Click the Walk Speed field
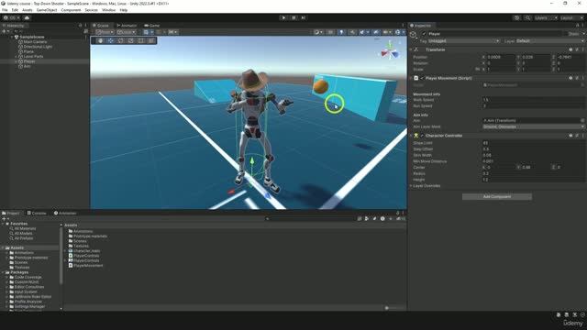Screen dimensions: 587x330 534,100
